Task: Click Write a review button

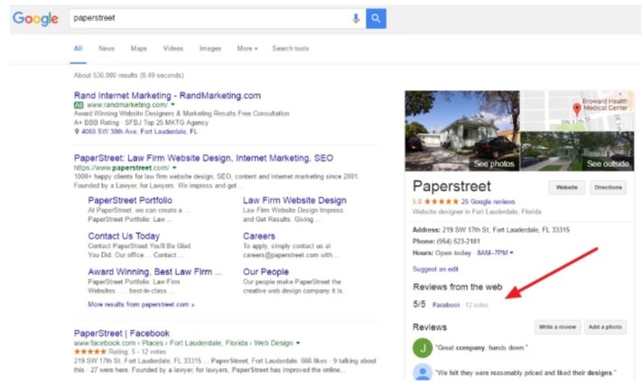Action: click(x=557, y=327)
